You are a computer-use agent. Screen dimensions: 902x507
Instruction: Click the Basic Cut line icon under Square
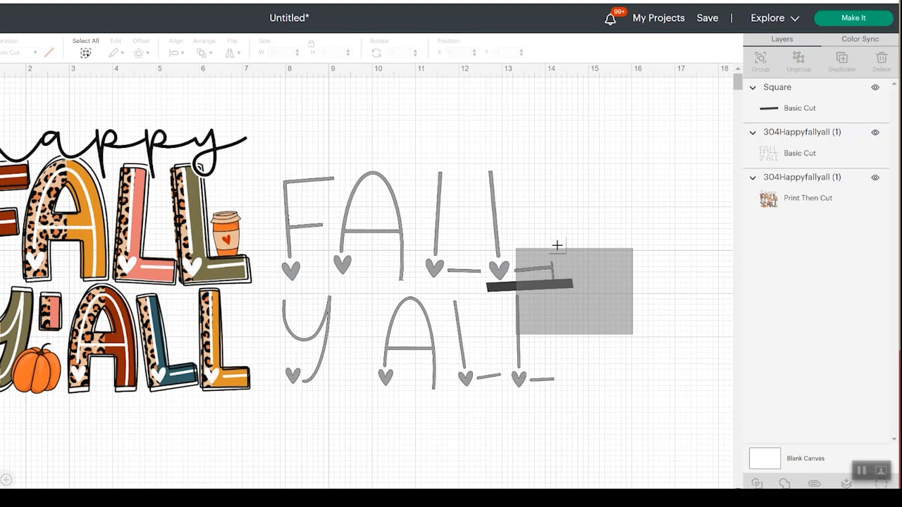coord(769,108)
